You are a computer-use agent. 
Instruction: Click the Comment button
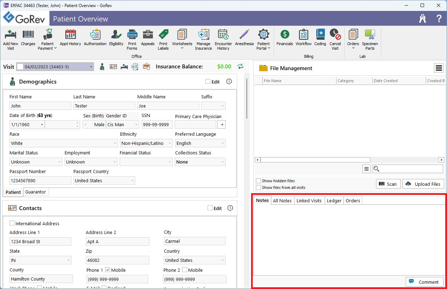point(424,282)
